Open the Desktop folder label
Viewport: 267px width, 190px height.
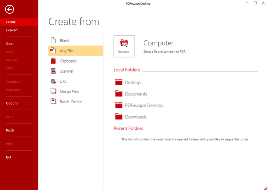(133, 82)
